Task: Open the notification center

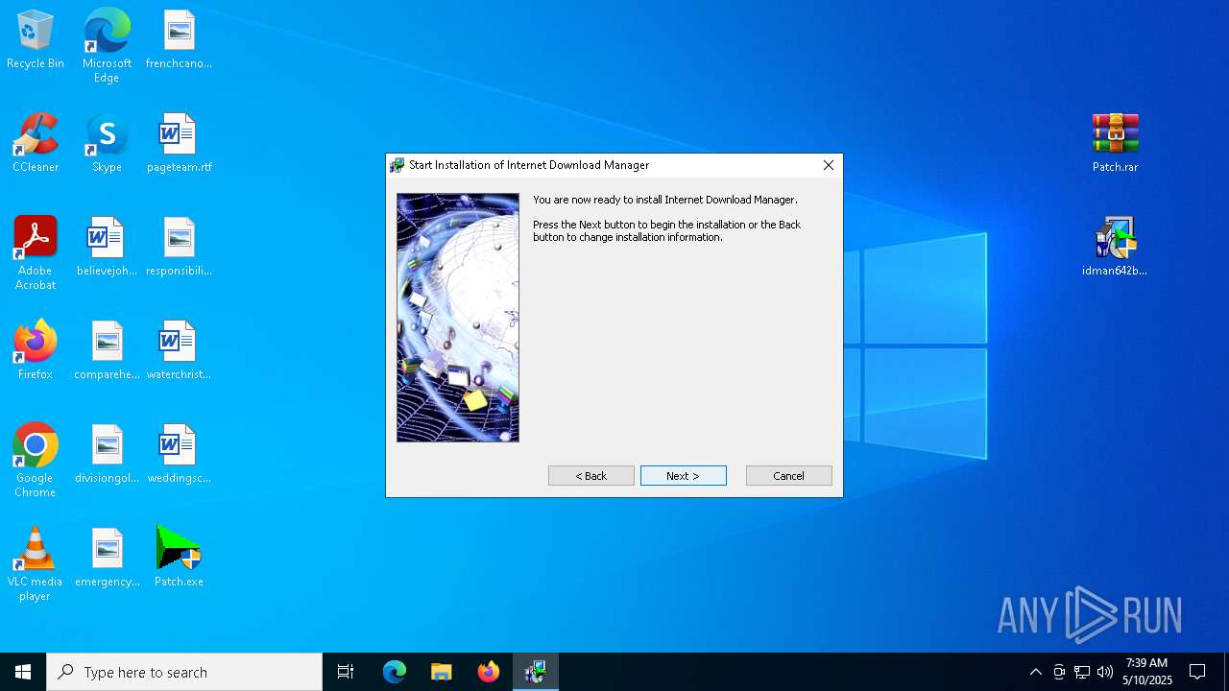Action: coord(1197,672)
